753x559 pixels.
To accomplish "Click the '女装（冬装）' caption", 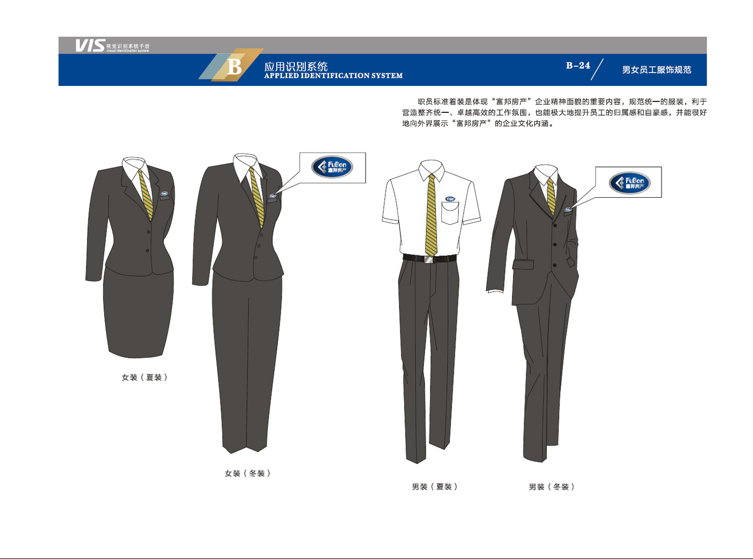I will [x=248, y=473].
